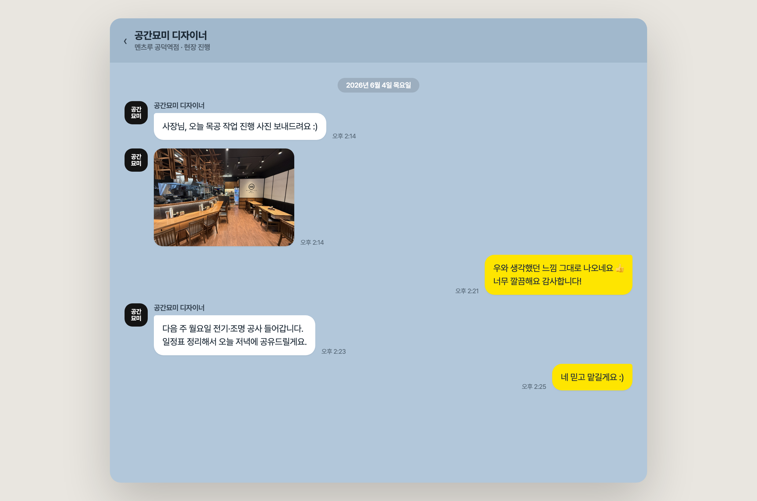Screen dimensions: 757x501
Task: Click sender name above the 사장님 message
Action: (179, 105)
